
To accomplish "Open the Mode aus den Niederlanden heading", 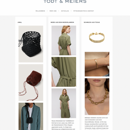I will click(x=62, y=22).
